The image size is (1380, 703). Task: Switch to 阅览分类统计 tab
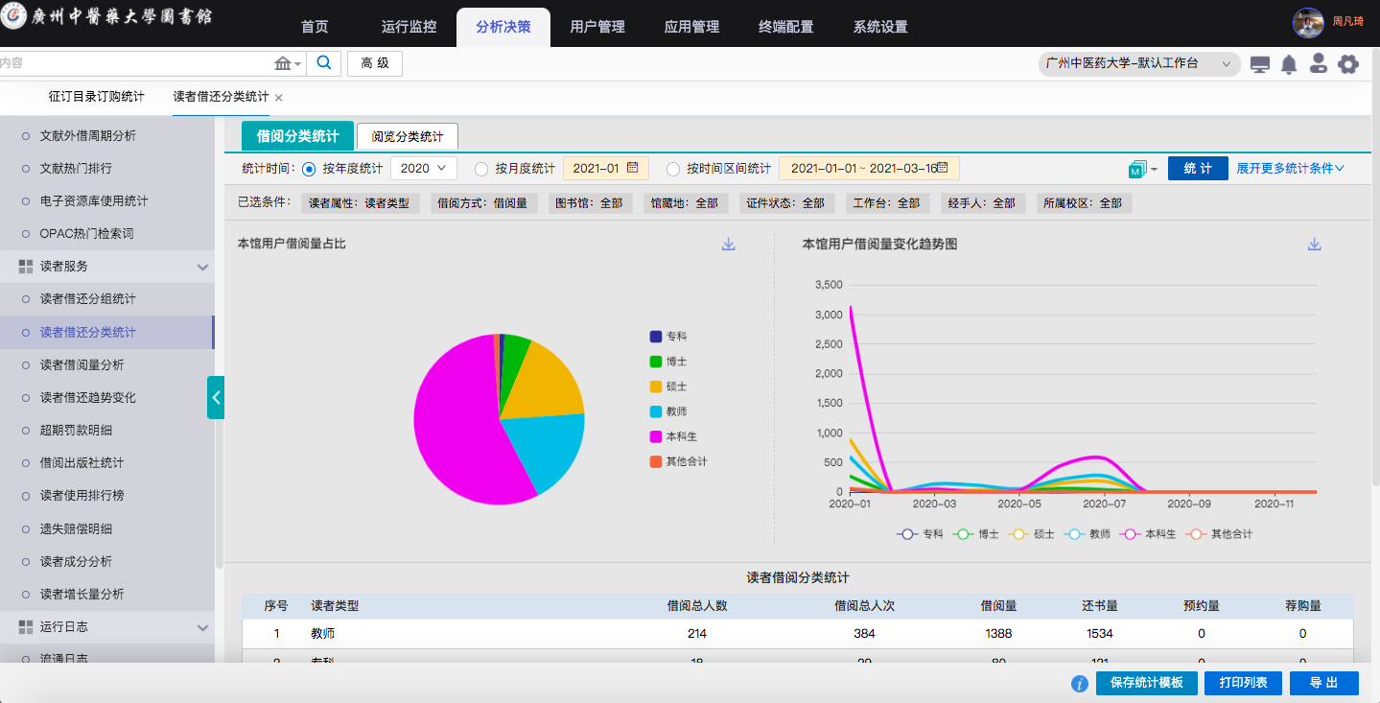[x=408, y=137]
